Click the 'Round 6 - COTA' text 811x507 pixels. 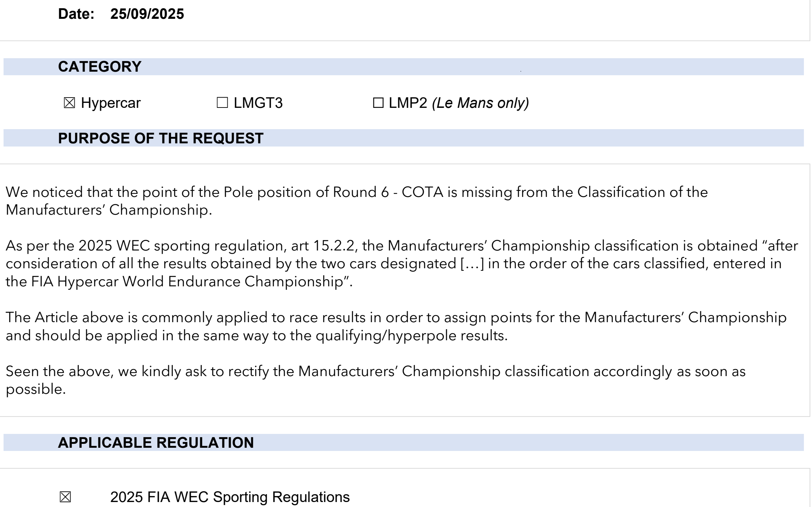click(x=388, y=192)
